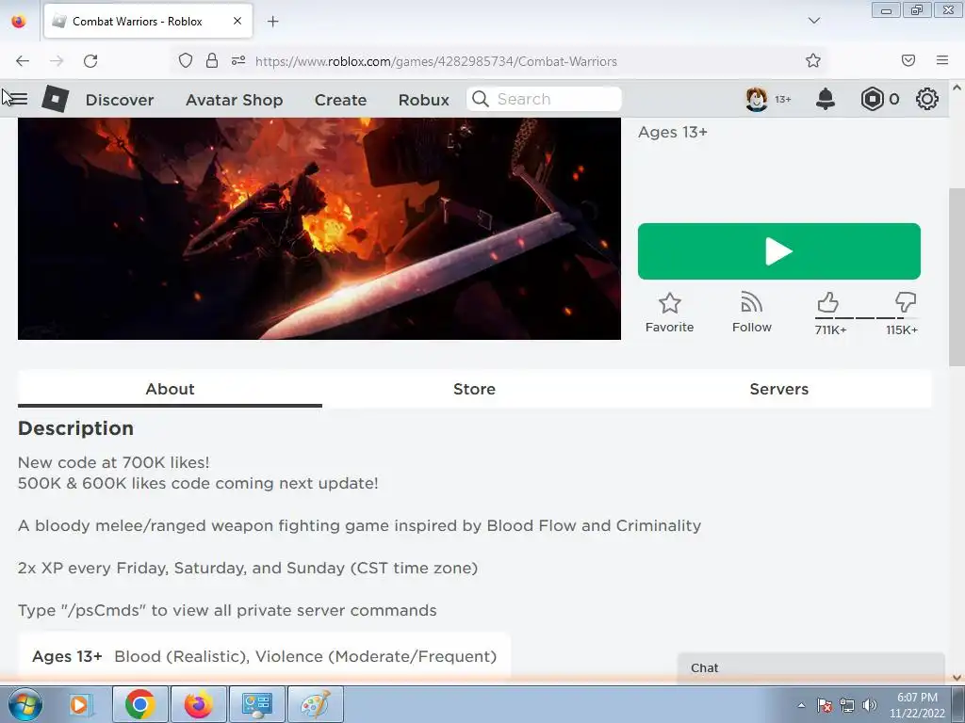Open Paint from the taskbar
This screenshot has width=965, height=723.
pyautogui.click(x=315, y=704)
